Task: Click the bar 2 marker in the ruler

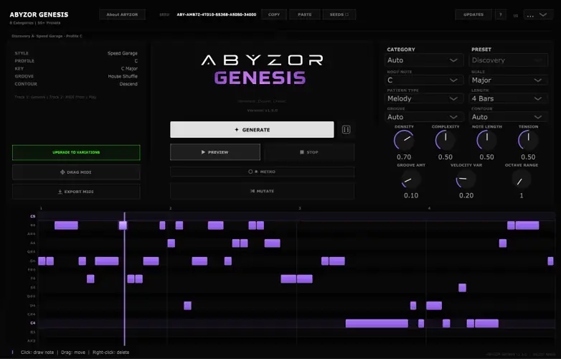Action: click(171, 208)
